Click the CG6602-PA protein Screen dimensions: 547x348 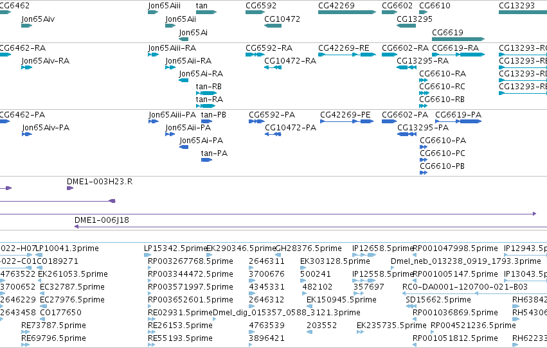pyautogui.click(x=390, y=121)
